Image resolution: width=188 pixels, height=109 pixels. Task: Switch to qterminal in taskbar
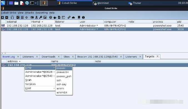(x=101, y=3)
